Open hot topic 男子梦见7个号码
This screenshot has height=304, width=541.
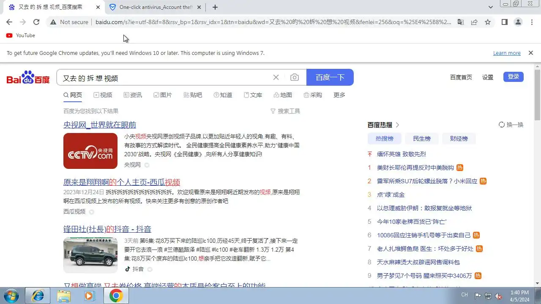click(424, 276)
